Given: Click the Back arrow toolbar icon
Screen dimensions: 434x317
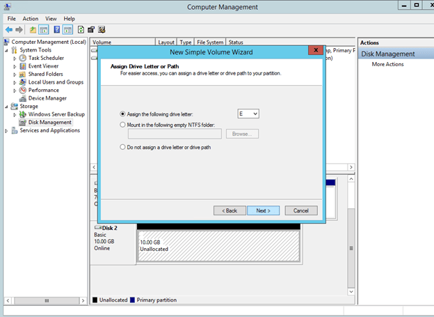Looking at the screenshot, I should (9, 30).
